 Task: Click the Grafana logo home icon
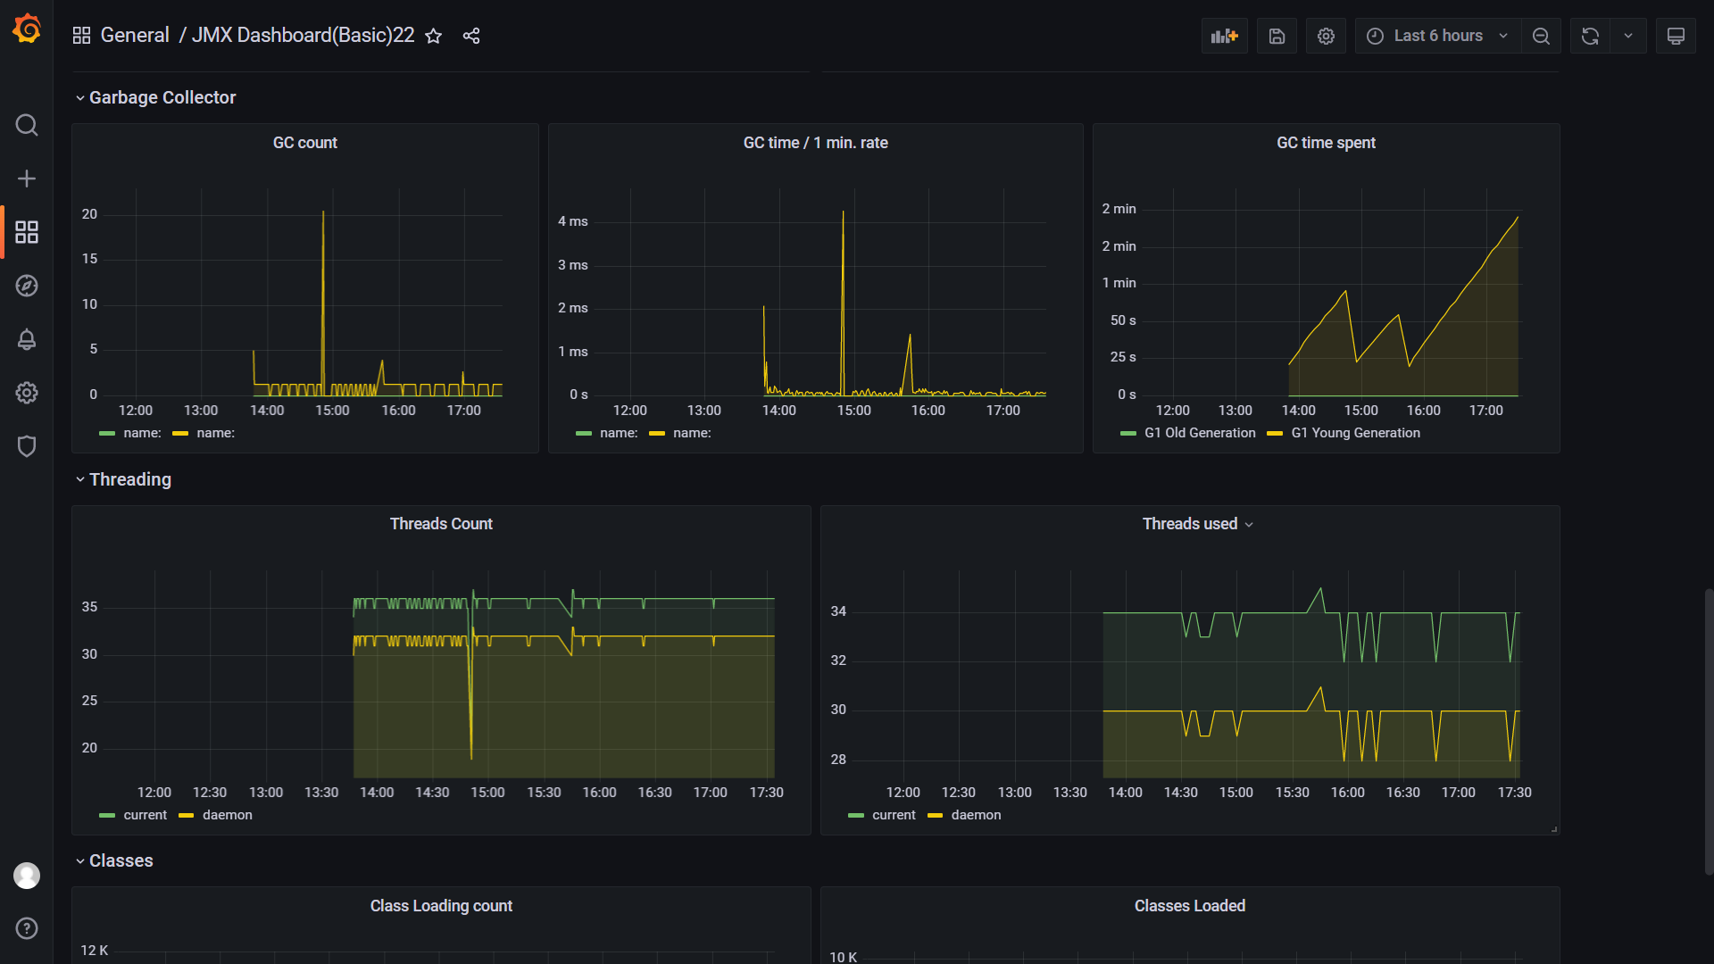pyautogui.click(x=27, y=29)
